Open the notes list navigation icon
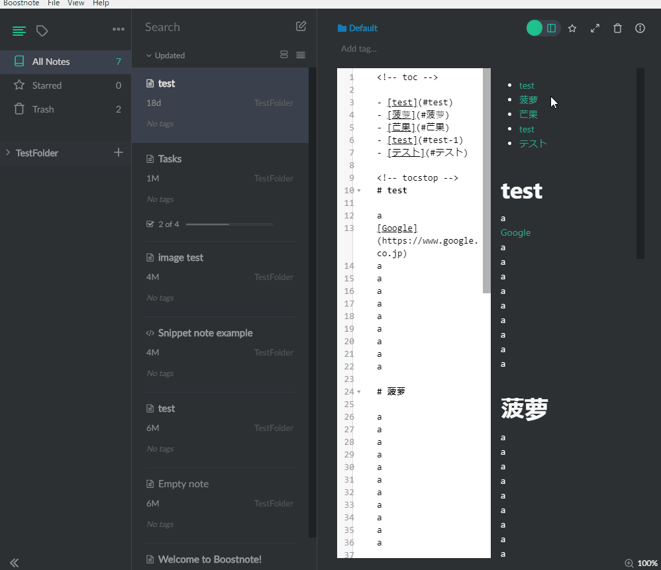The image size is (661, 570). (19, 30)
